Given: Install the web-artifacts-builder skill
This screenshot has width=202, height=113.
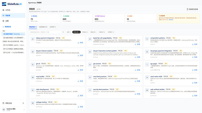Looking at the screenshot, I should (x=195, y=96).
